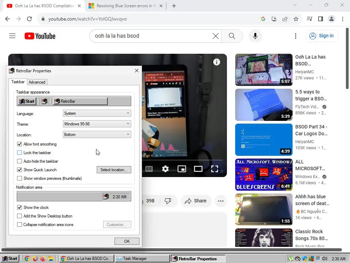The image size is (350, 263).
Task: Click the RetroBar Properties taskbar button
Action: tap(198, 259)
